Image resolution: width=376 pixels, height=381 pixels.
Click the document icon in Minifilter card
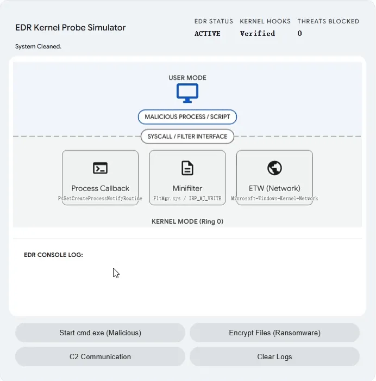pyautogui.click(x=187, y=168)
